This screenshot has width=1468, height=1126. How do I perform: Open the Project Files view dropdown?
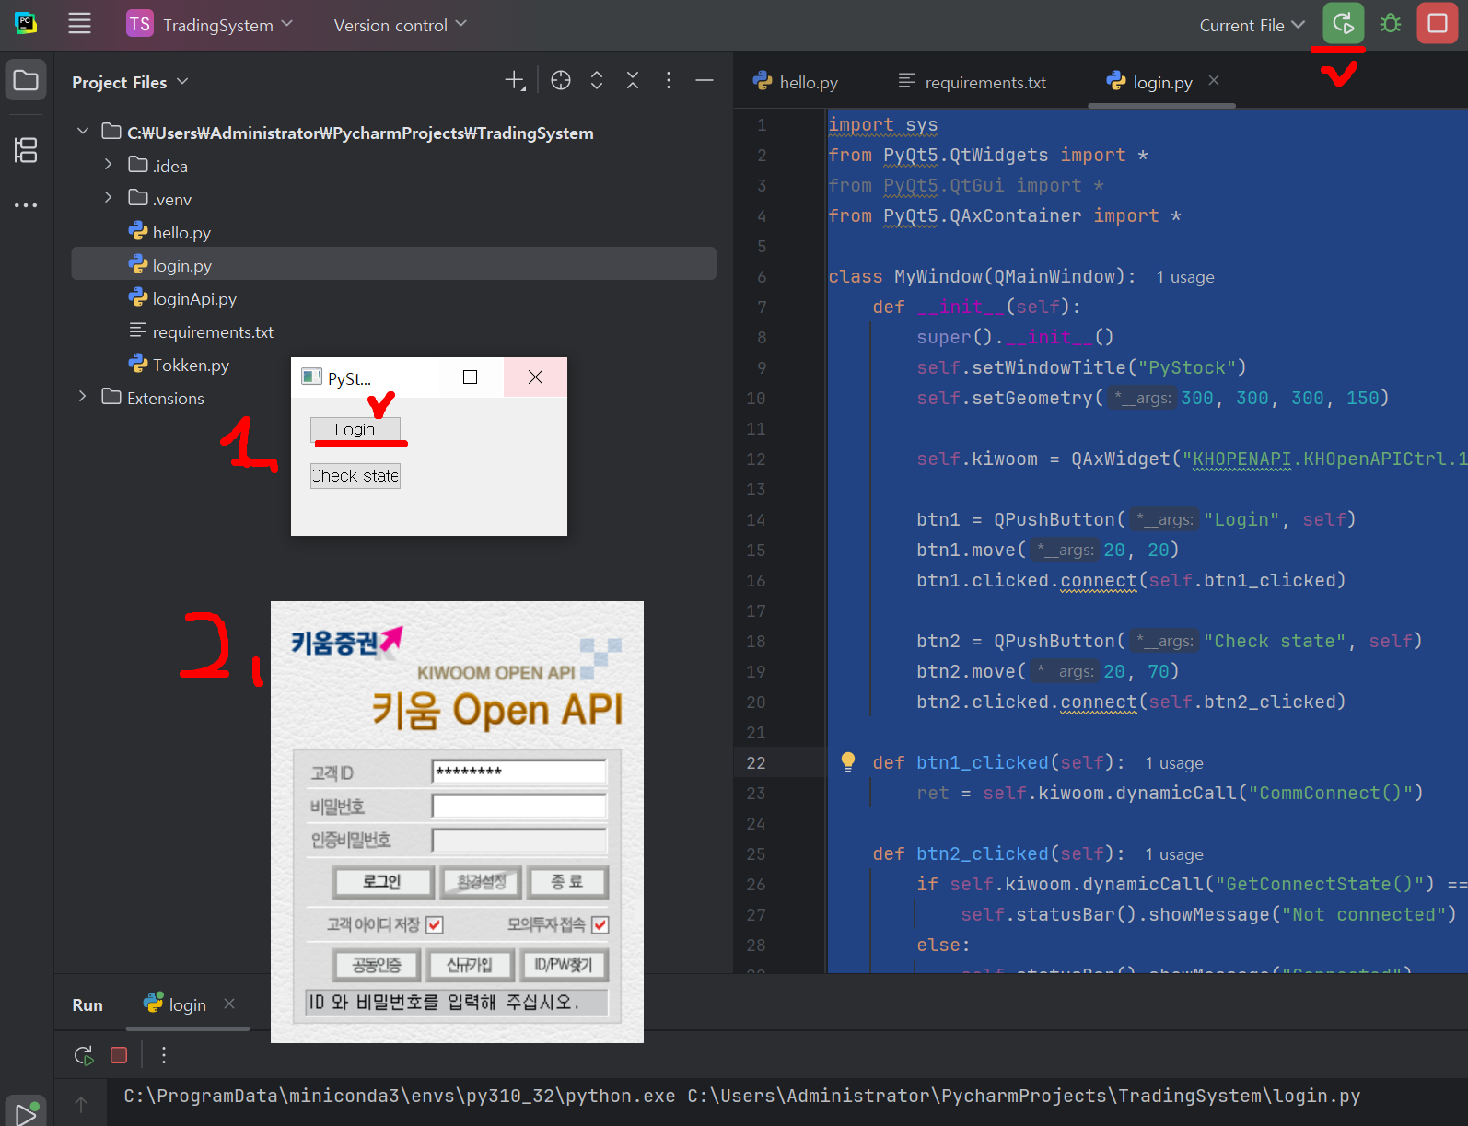tap(130, 82)
